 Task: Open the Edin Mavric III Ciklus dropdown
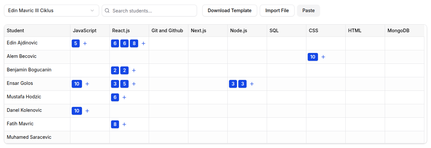coord(51,11)
